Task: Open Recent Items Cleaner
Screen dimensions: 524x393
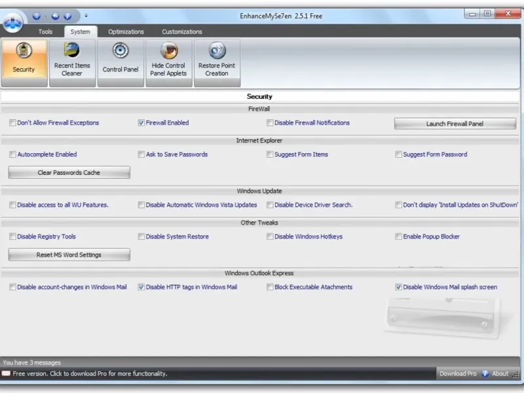Action: 72,63
